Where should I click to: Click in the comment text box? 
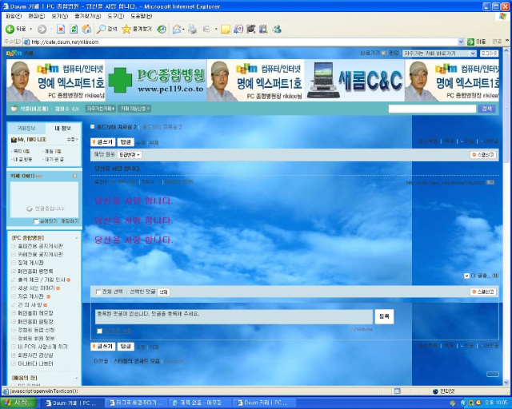click(x=234, y=316)
